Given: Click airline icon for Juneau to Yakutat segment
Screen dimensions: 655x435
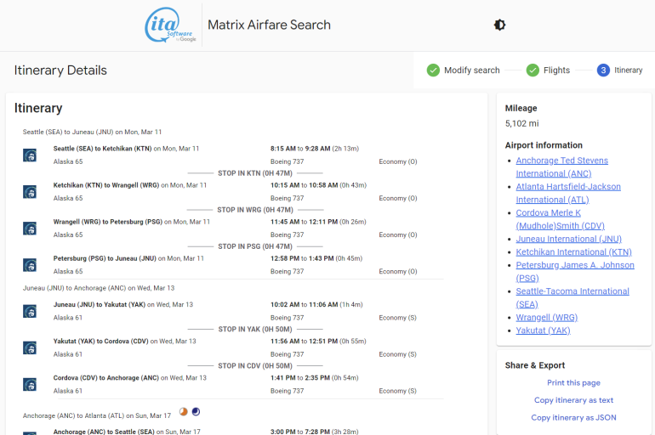Looking at the screenshot, I should (30, 311).
